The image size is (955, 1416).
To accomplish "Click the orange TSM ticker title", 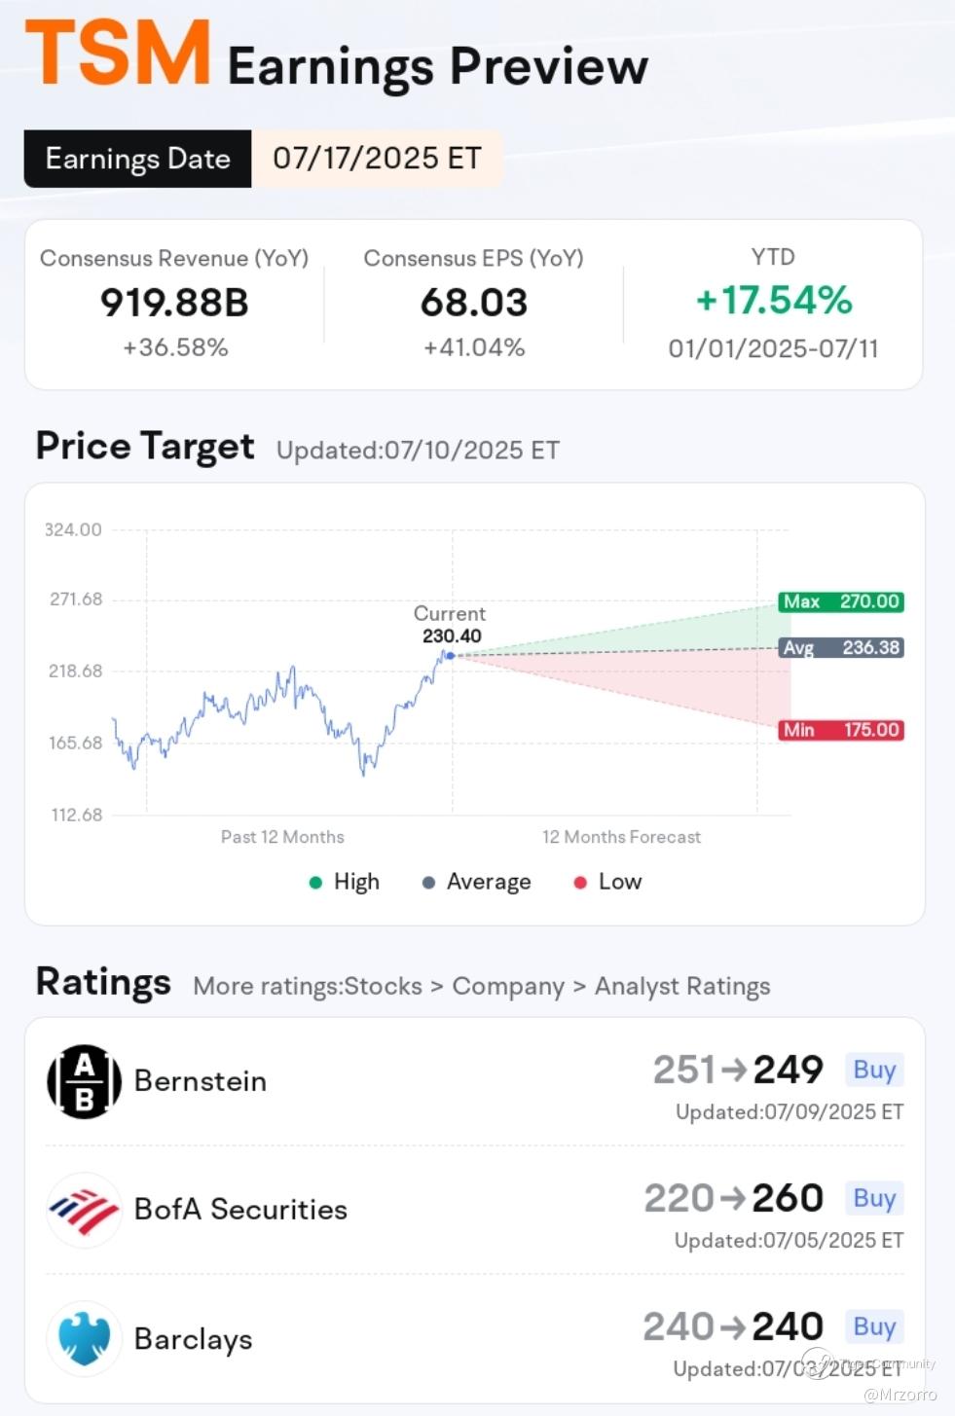I will (x=119, y=54).
